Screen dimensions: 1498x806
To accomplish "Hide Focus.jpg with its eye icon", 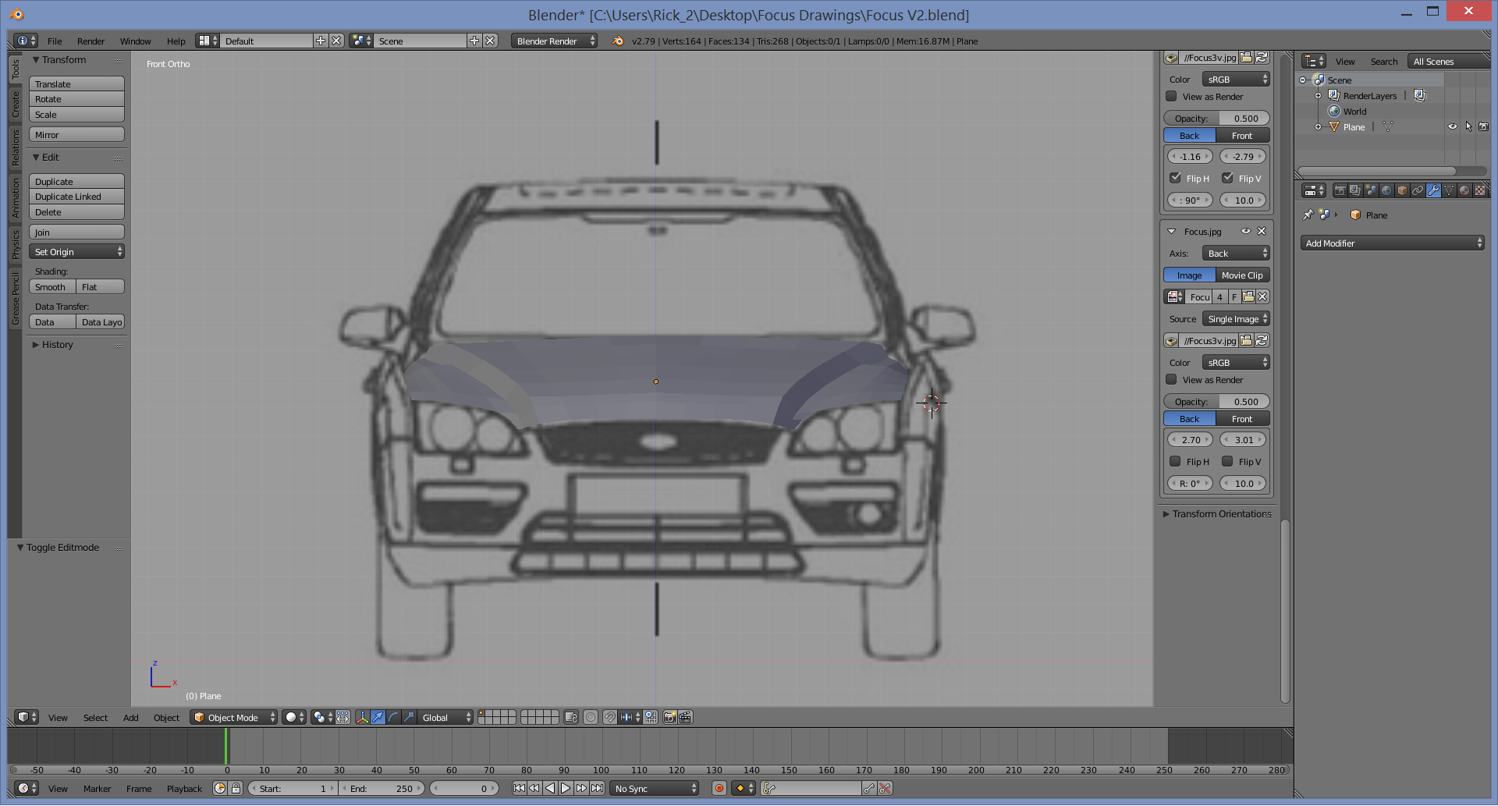I will pyautogui.click(x=1246, y=231).
